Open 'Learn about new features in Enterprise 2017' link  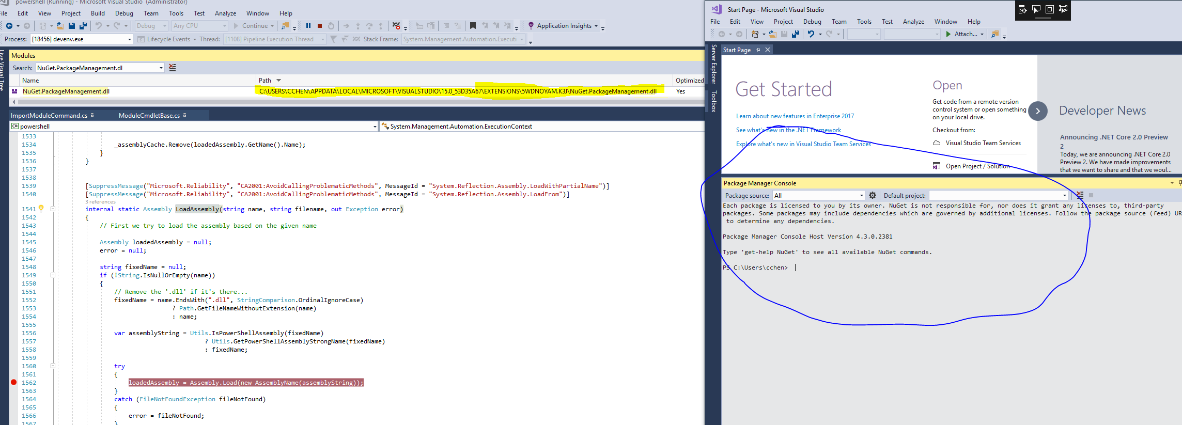[795, 116]
